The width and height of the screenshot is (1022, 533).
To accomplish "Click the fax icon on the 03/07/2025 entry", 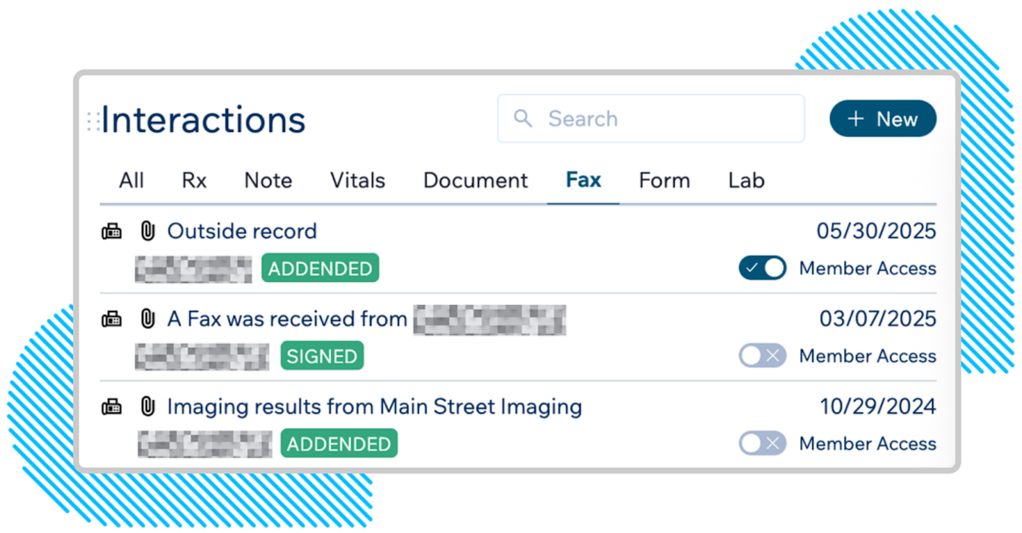I will 112,319.
